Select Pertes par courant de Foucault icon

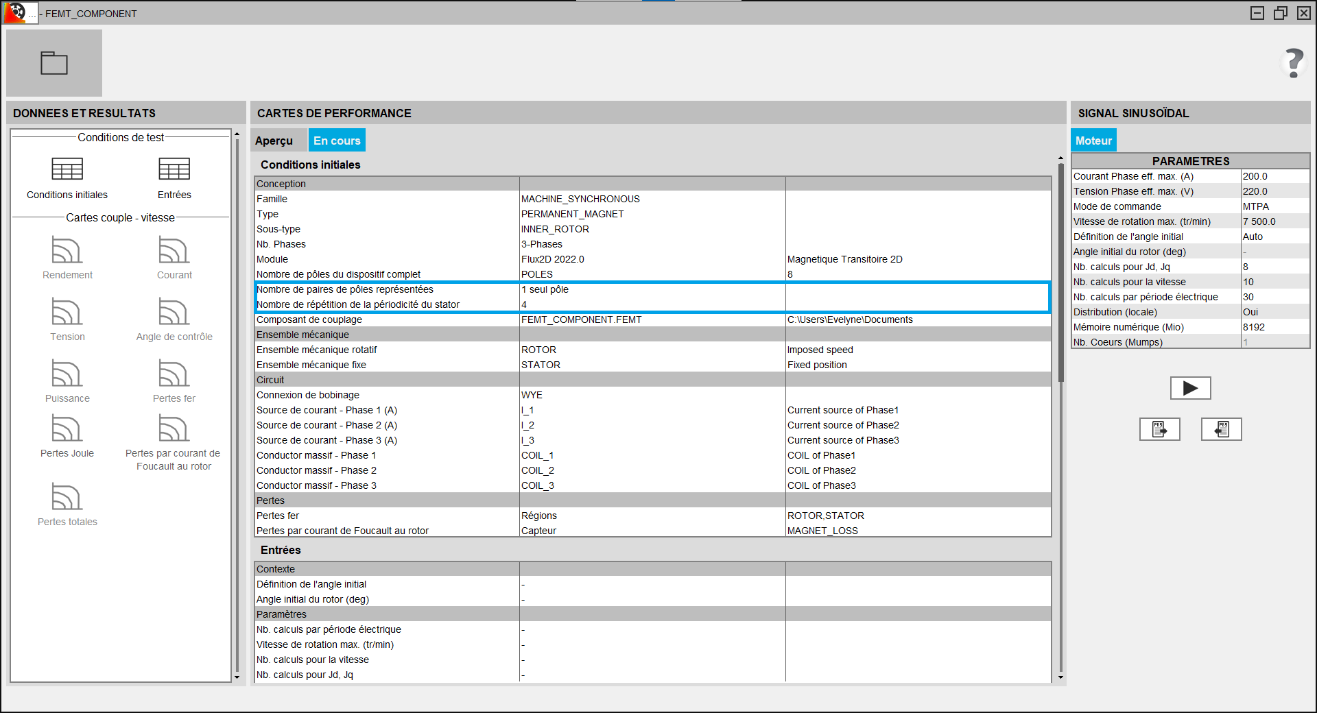click(x=174, y=428)
